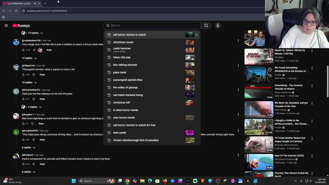This screenshot has height=185, width=329.
Task: Open the @feralperil channel link
Action: pos(27,155)
